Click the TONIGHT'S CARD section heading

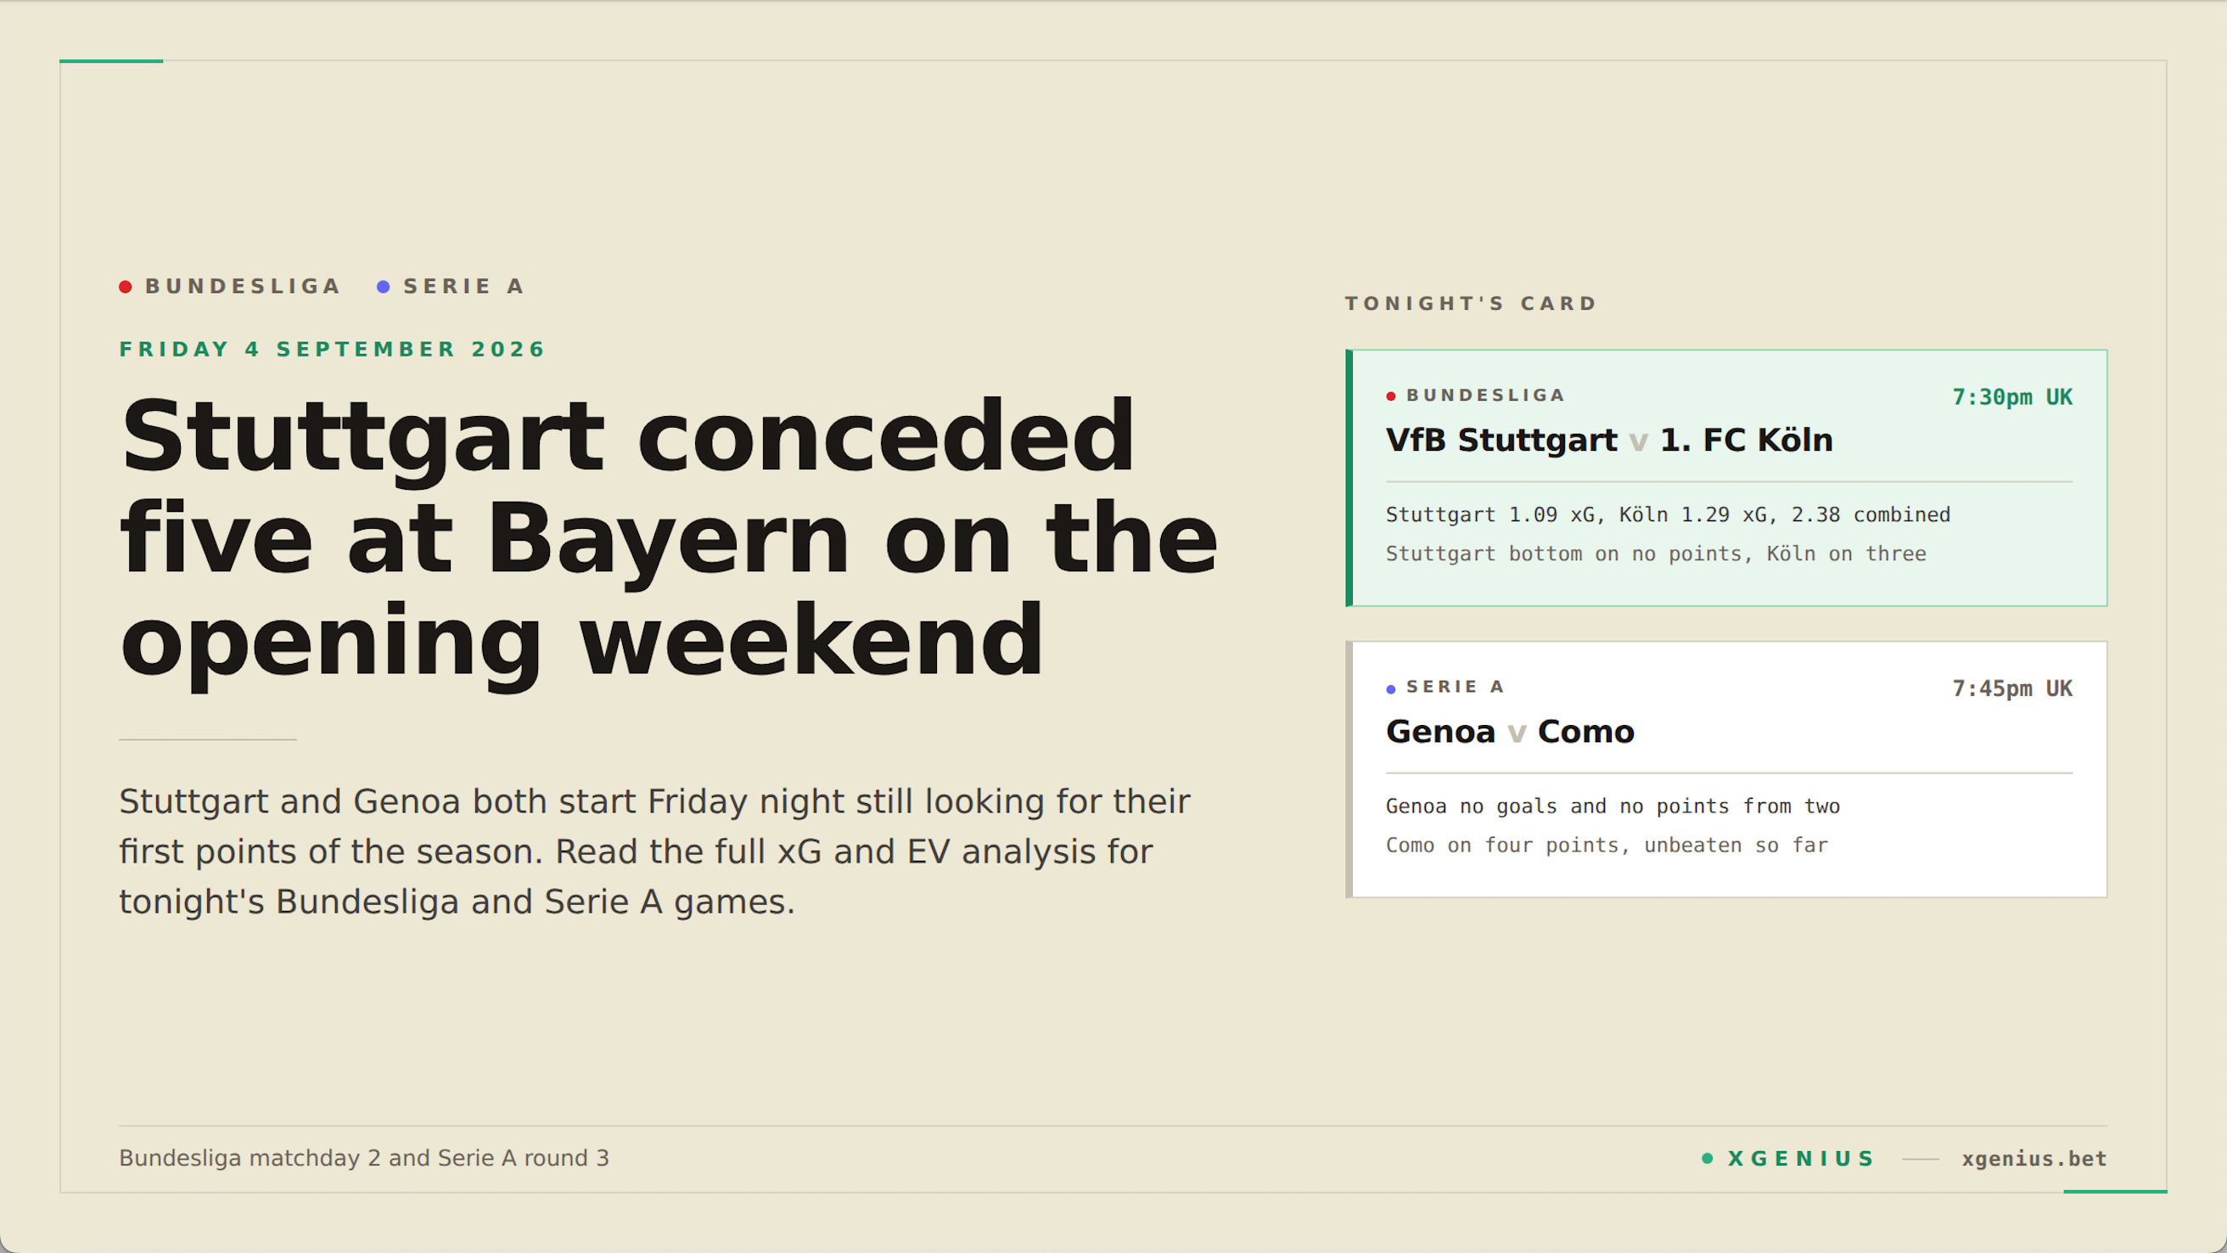[x=1472, y=304]
